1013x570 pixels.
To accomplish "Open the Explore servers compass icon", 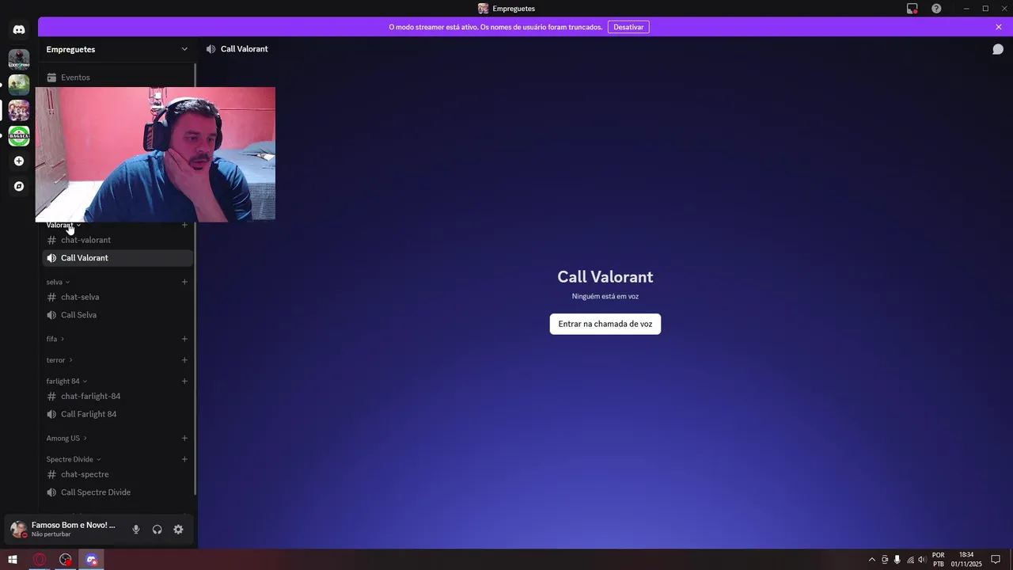I will pyautogui.click(x=19, y=186).
